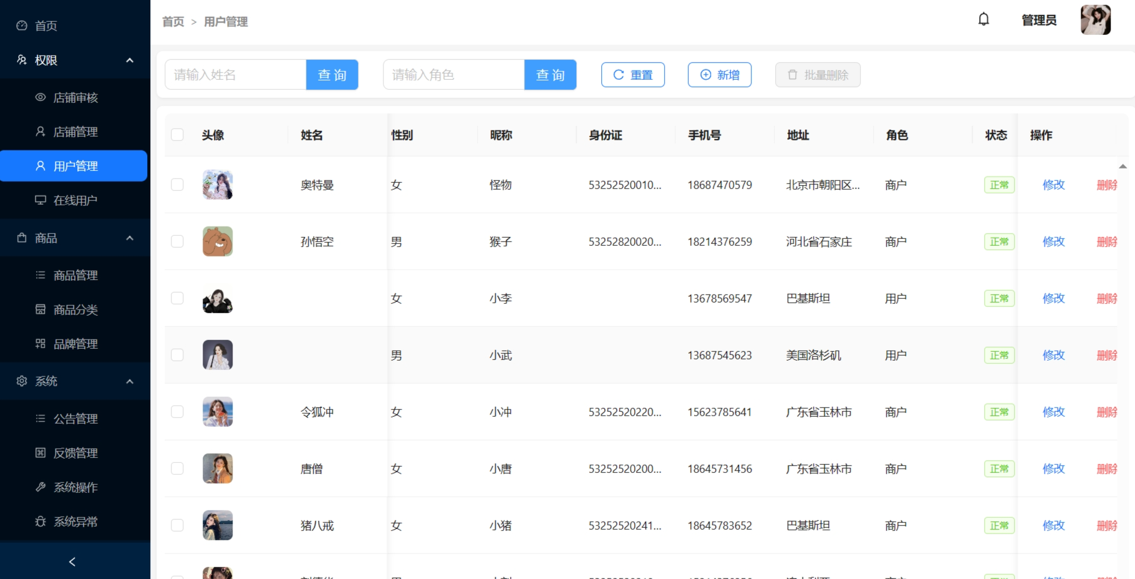Check the row for 唐僧

pos(177,469)
